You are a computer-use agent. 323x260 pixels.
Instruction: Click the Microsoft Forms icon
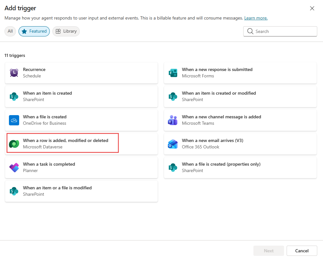(x=173, y=73)
